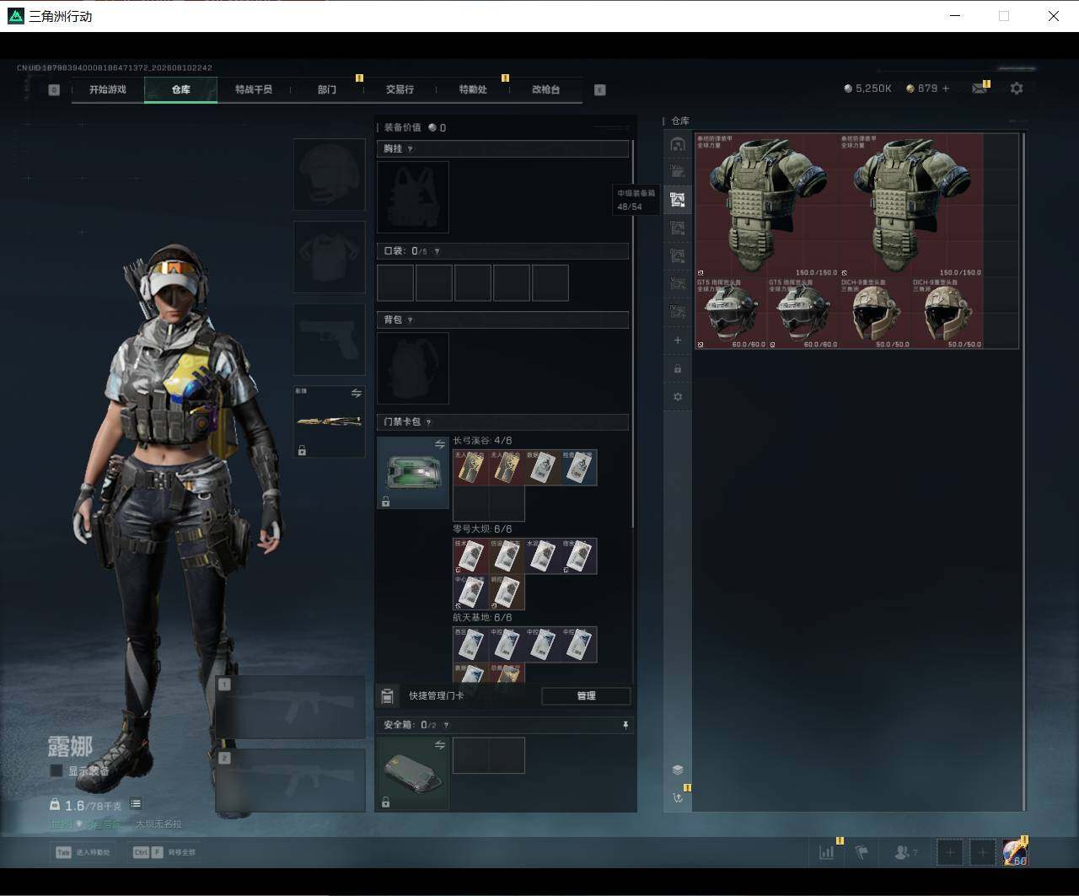The width and height of the screenshot is (1079, 896).
Task: Click the 零号大坝: 6/6 label
Action: 482,529
